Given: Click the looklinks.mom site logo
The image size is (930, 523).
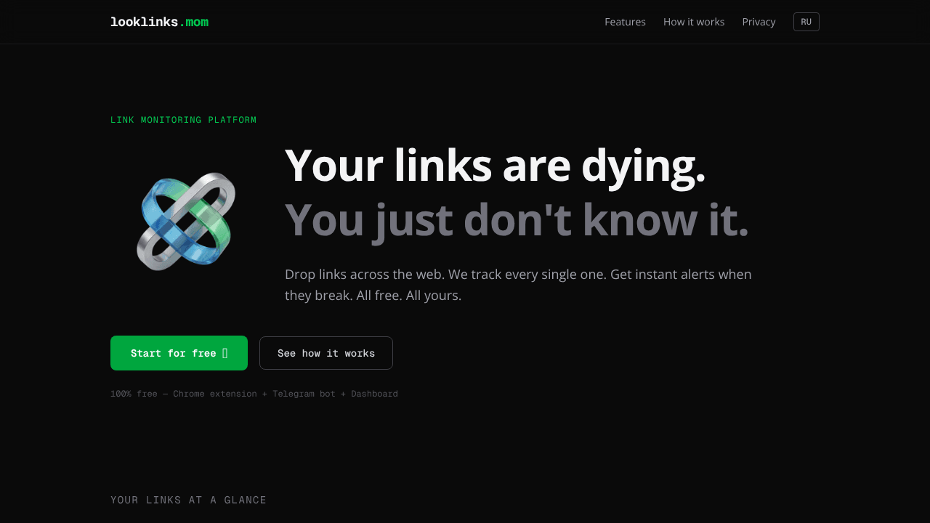Looking at the screenshot, I should click(x=159, y=22).
